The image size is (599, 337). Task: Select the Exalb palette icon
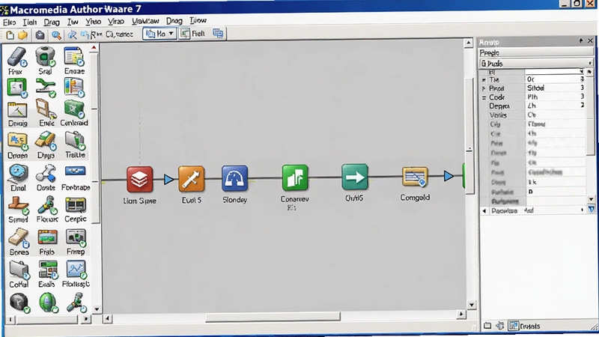[x=48, y=270]
